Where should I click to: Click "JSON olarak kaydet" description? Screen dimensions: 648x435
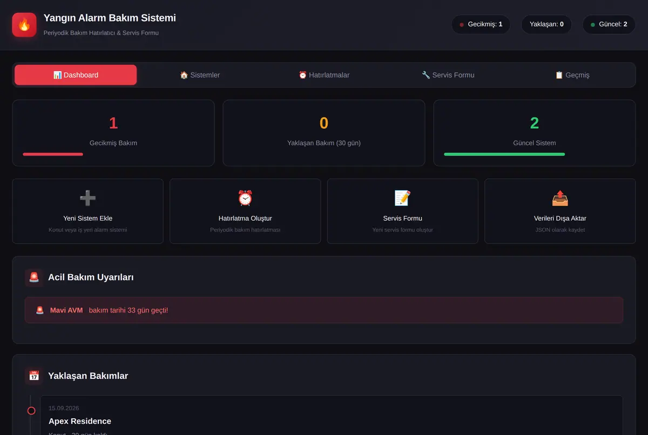pyautogui.click(x=560, y=230)
